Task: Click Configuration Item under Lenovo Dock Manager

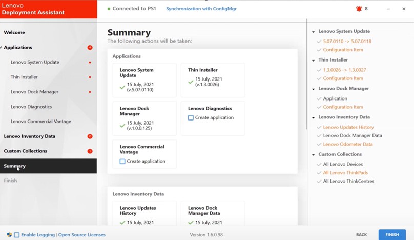Action: [x=343, y=107]
